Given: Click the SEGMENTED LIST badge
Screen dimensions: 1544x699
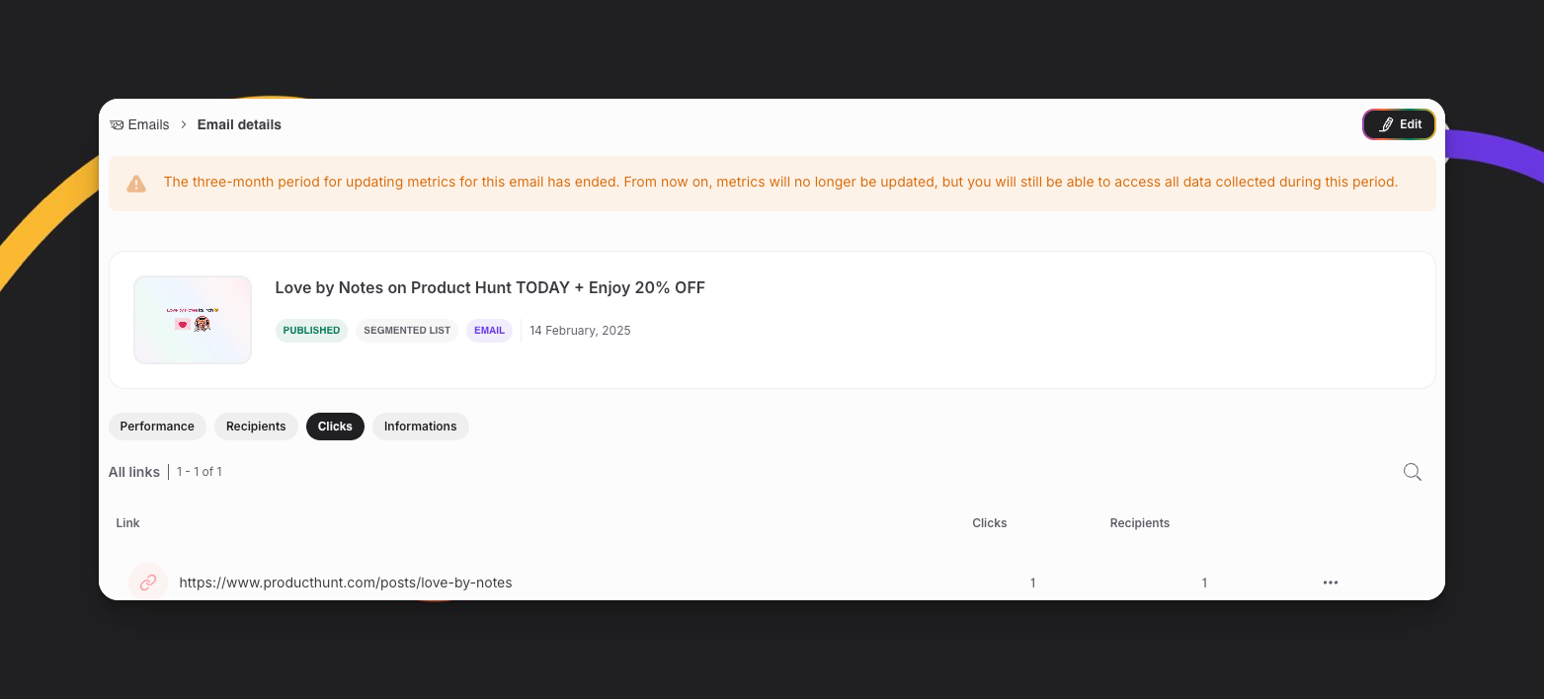Looking at the screenshot, I should pos(407,331).
